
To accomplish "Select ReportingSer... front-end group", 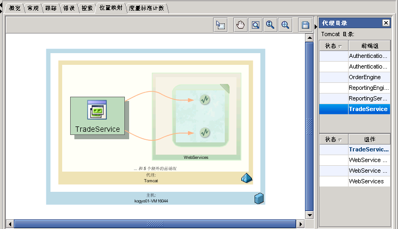I will pos(354,98).
